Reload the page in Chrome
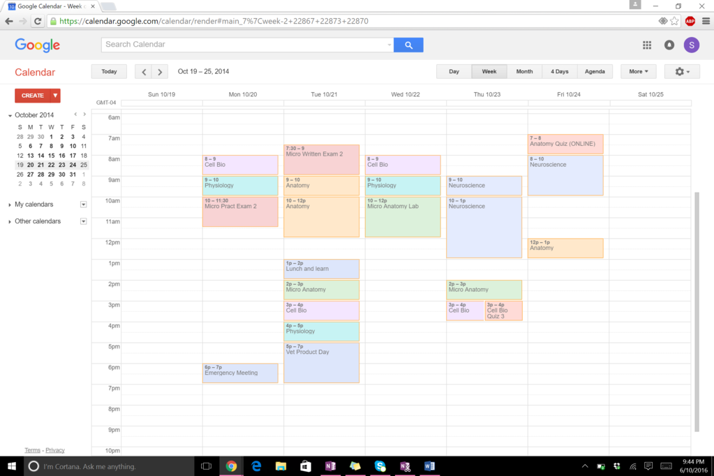The width and height of the screenshot is (714, 476). (x=38, y=21)
